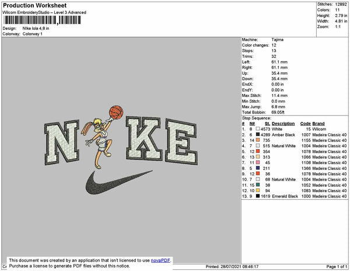Click the Color changes value '12'
The image size is (350, 271).
click(274, 45)
